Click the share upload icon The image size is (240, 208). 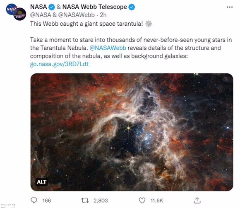tap(197, 201)
